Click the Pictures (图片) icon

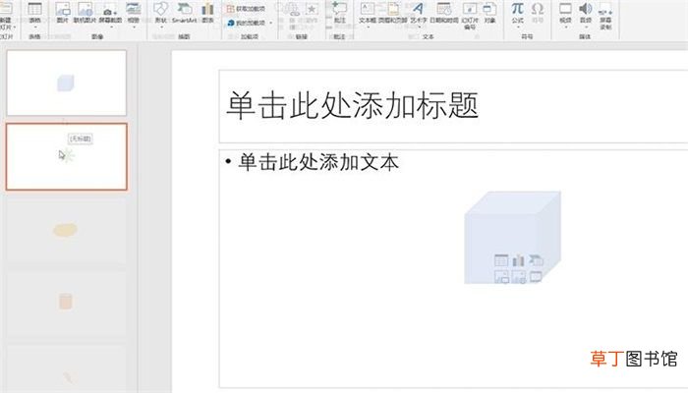(63, 9)
